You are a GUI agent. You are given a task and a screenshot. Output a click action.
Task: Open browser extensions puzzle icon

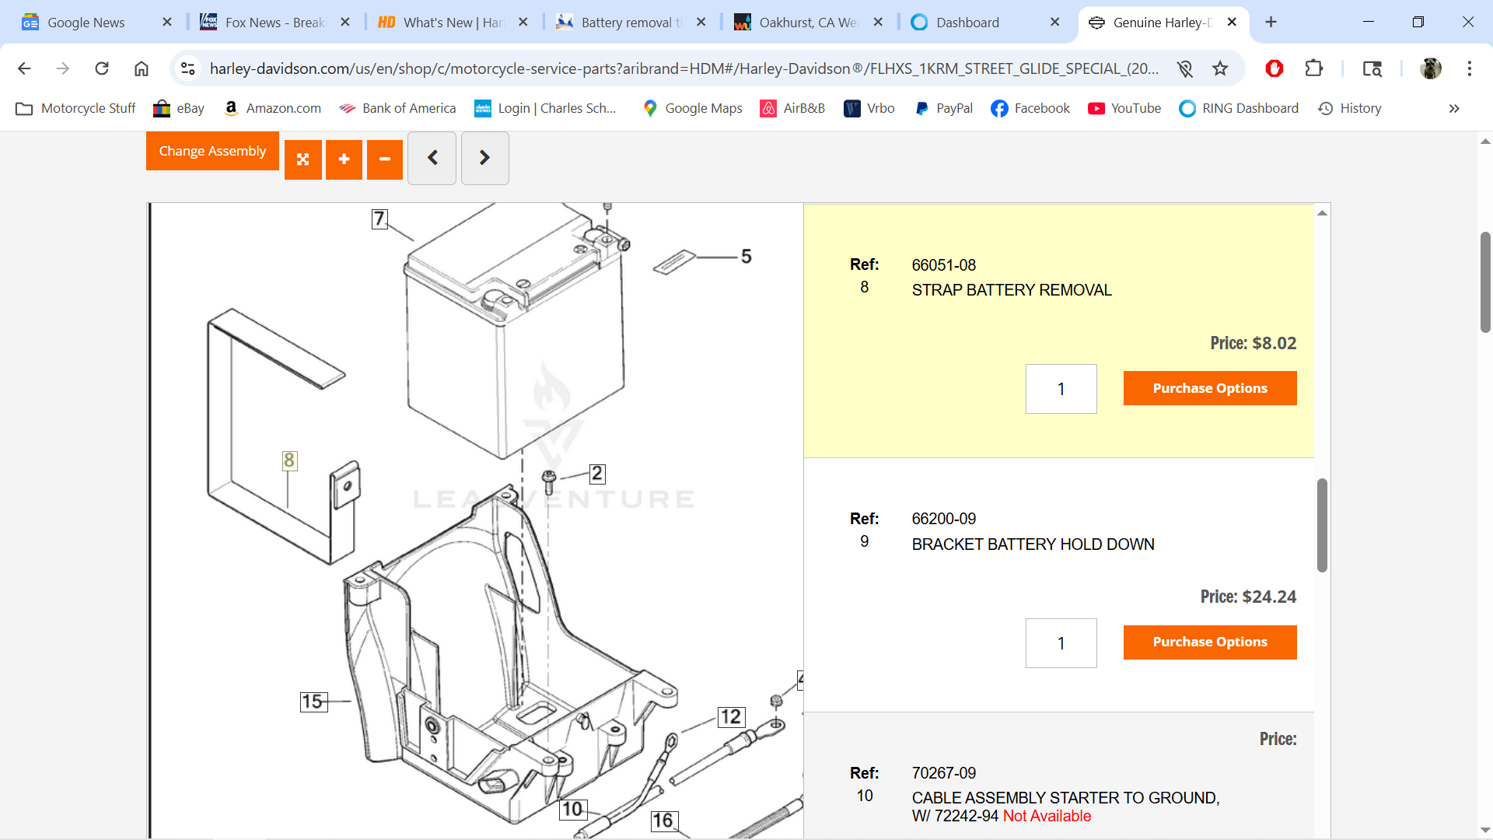pos(1313,68)
